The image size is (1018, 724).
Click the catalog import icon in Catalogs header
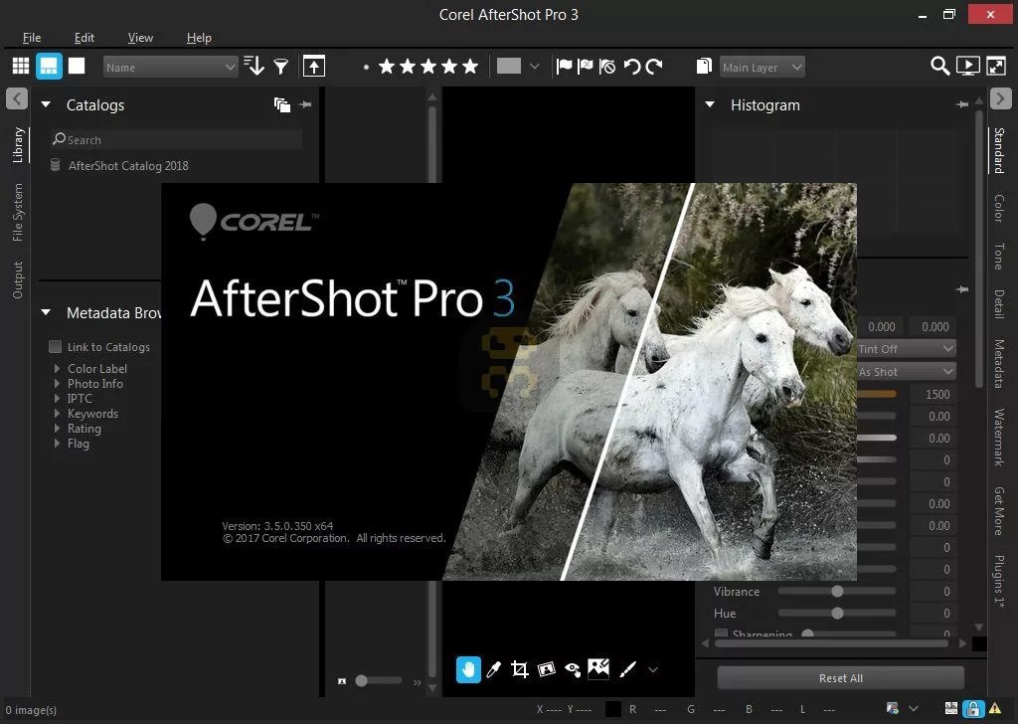click(281, 105)
